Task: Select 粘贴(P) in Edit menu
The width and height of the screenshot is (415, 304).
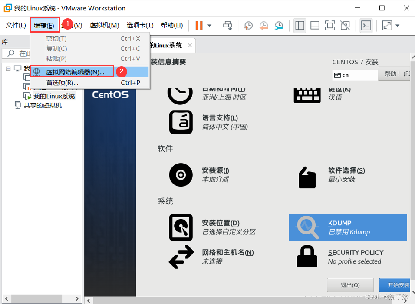Action: click(90, 59)
